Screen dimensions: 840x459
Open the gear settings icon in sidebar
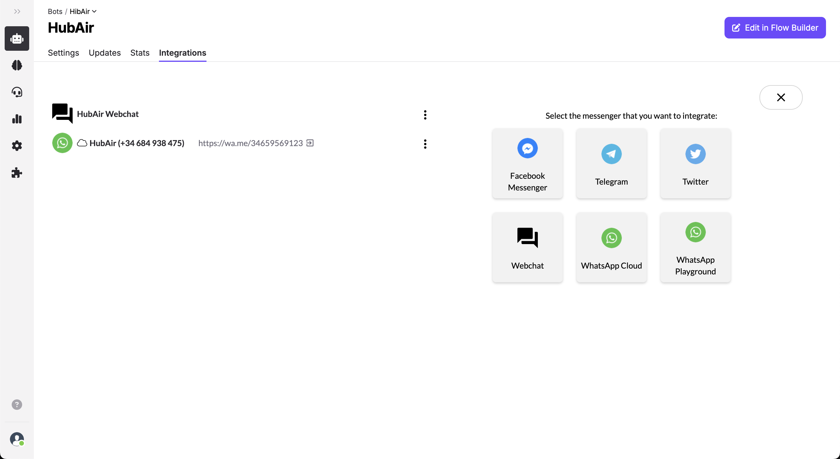pos(17,146)
